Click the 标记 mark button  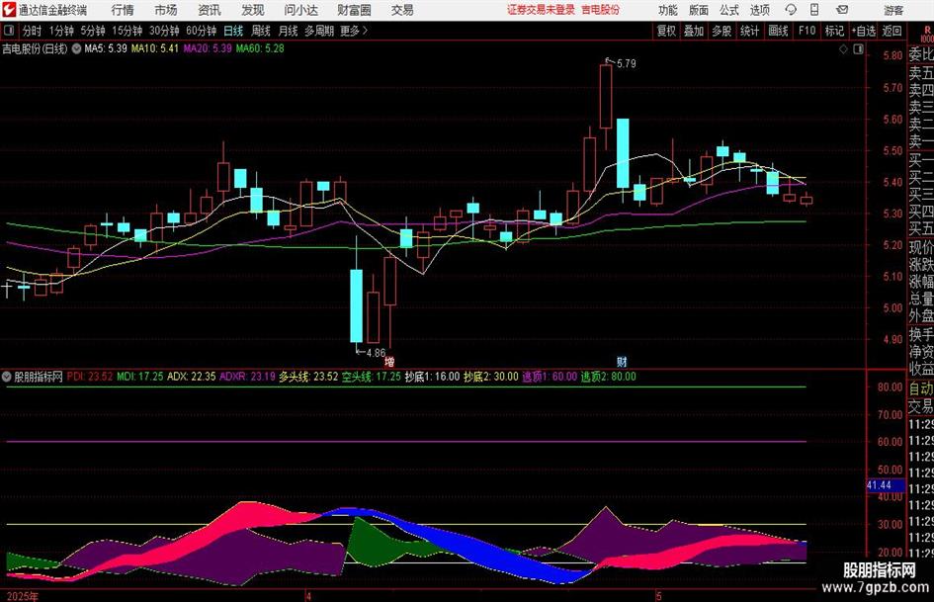pos(834,31)
